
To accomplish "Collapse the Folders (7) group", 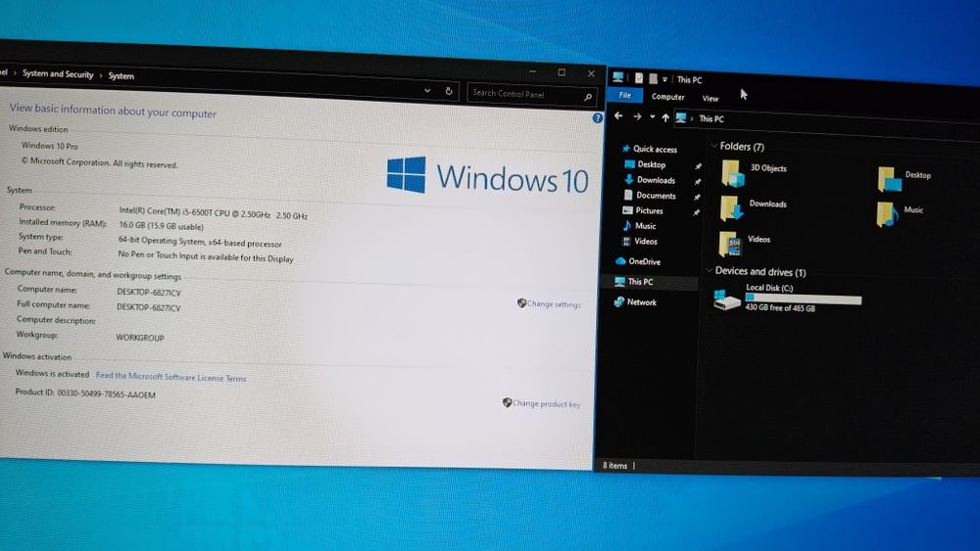I will coord(713,146).
